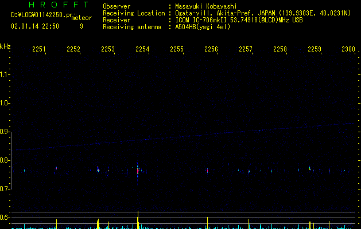This screenshot has width=361, height=229.
Task: Click observer name Masayuki Kobayashi
Action: coord(206,6)
